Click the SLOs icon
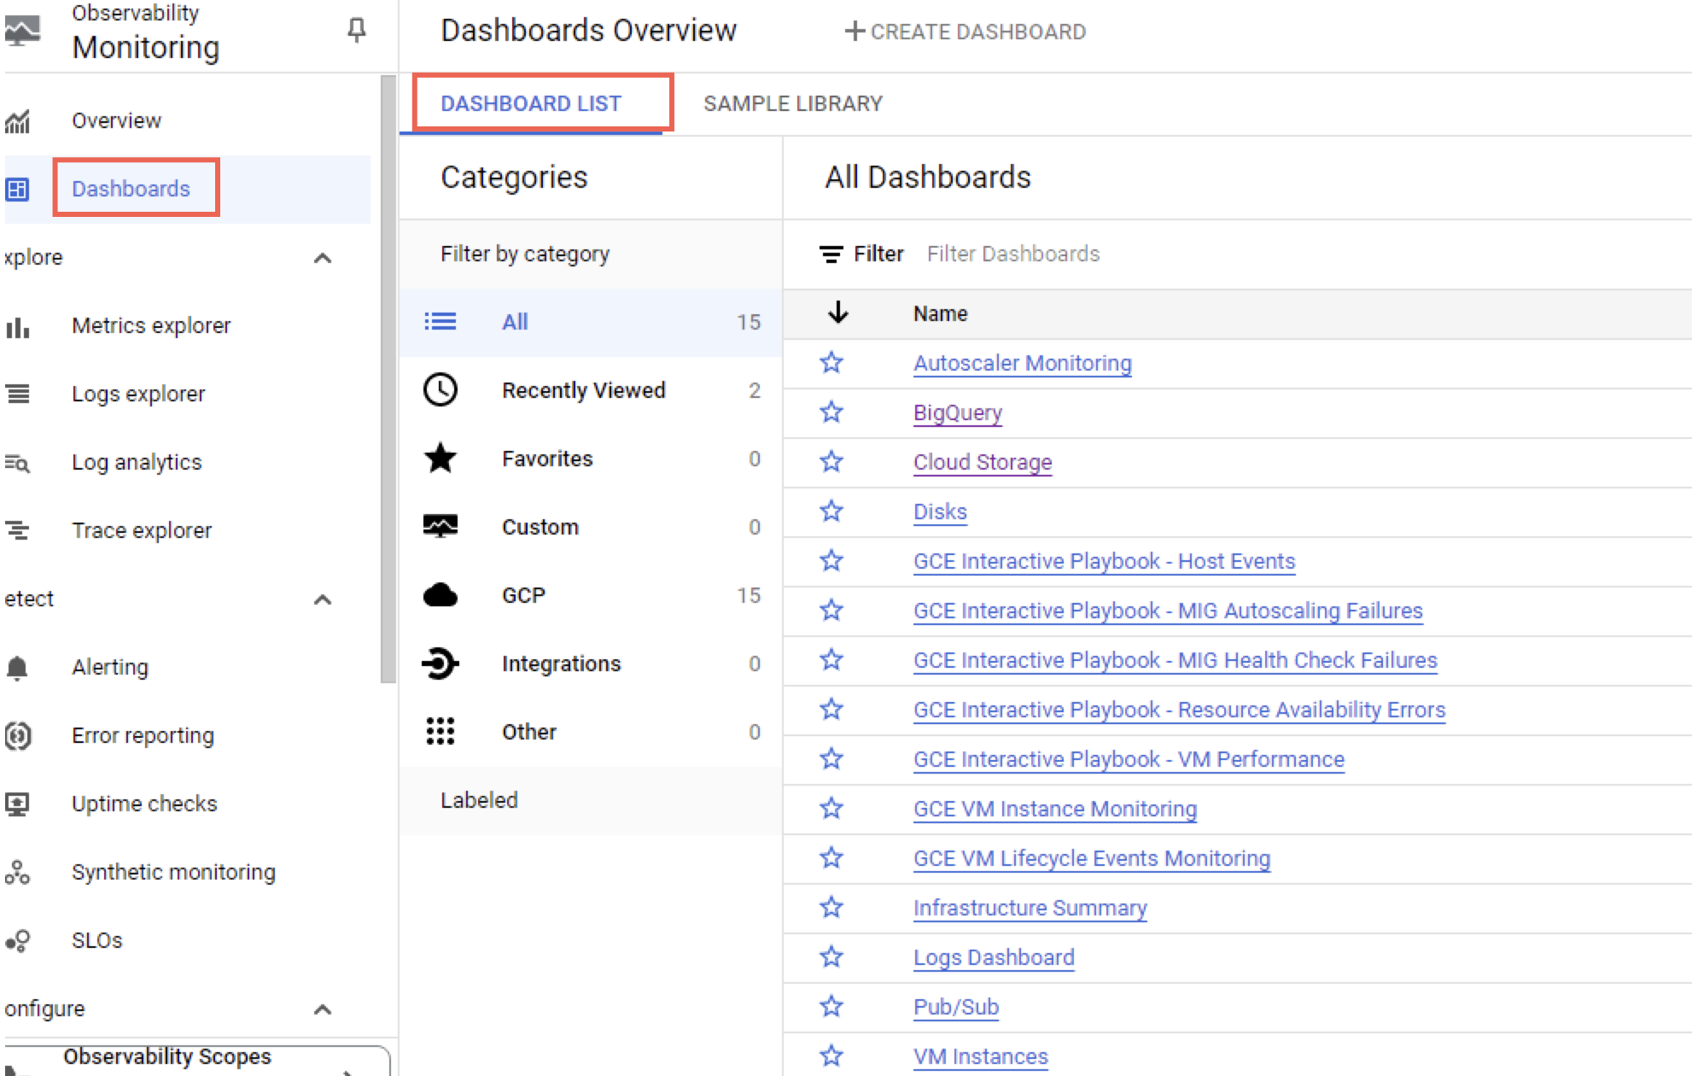The height and width of the screenshot is (1076, 1692). [x=17, y=940]
